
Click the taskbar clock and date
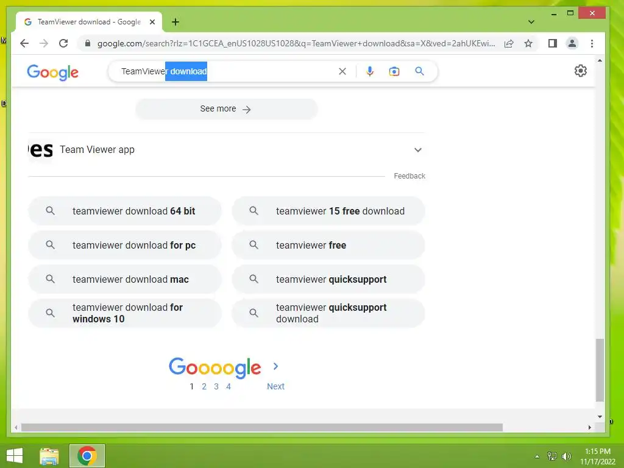[x=597, y=456]
